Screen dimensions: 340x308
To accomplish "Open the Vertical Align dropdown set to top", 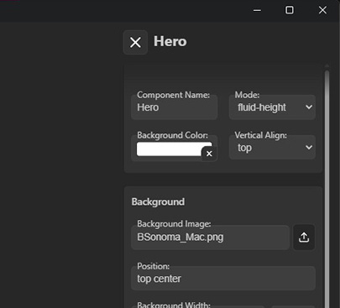I will (272, 148).
